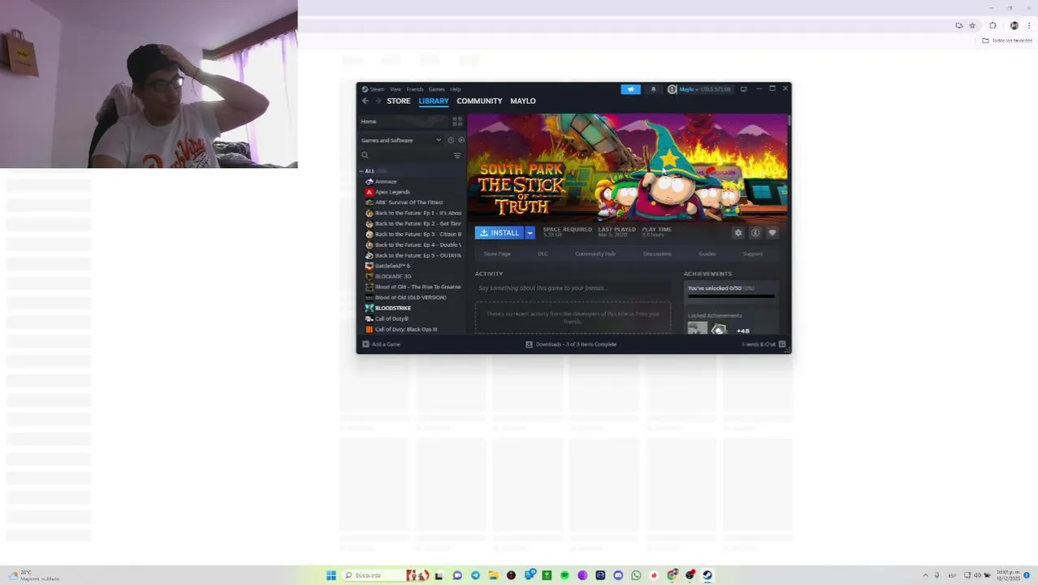
Task: Click the activity status input field
Action: [573, 288]
